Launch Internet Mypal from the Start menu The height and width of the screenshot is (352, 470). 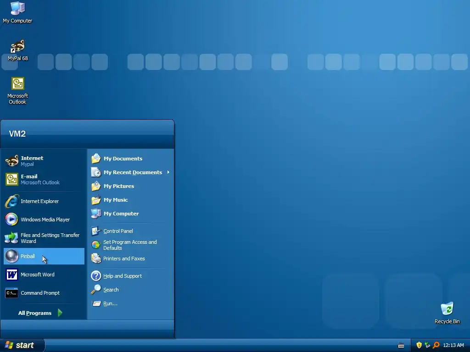44,161
